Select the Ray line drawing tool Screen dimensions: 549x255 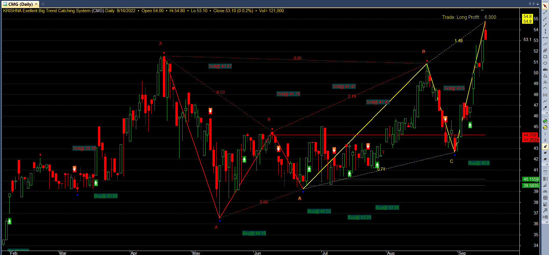pos(545,19)
